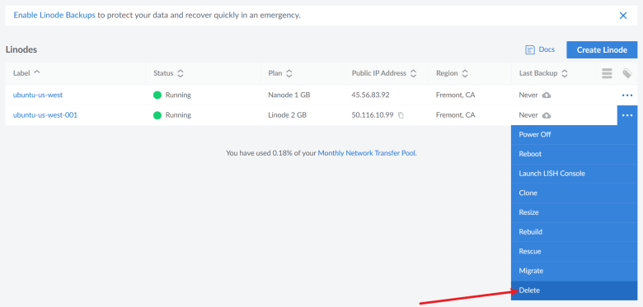This screenshot has height=307, width=643.
Task: Select Clone from action menu
Action: [x=574, y=193]
